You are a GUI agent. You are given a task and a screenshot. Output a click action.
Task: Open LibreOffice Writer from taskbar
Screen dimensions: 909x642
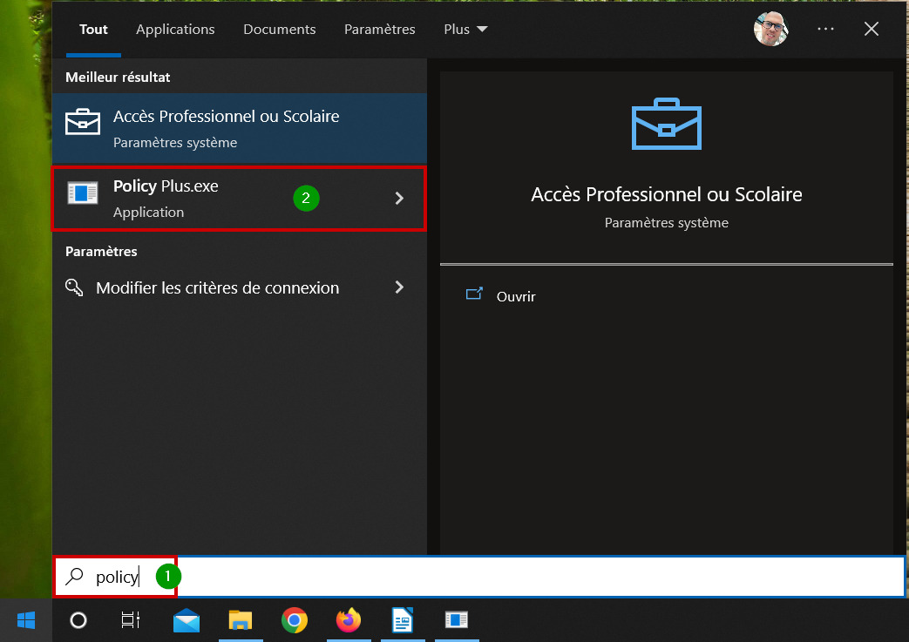click(403, 620)
